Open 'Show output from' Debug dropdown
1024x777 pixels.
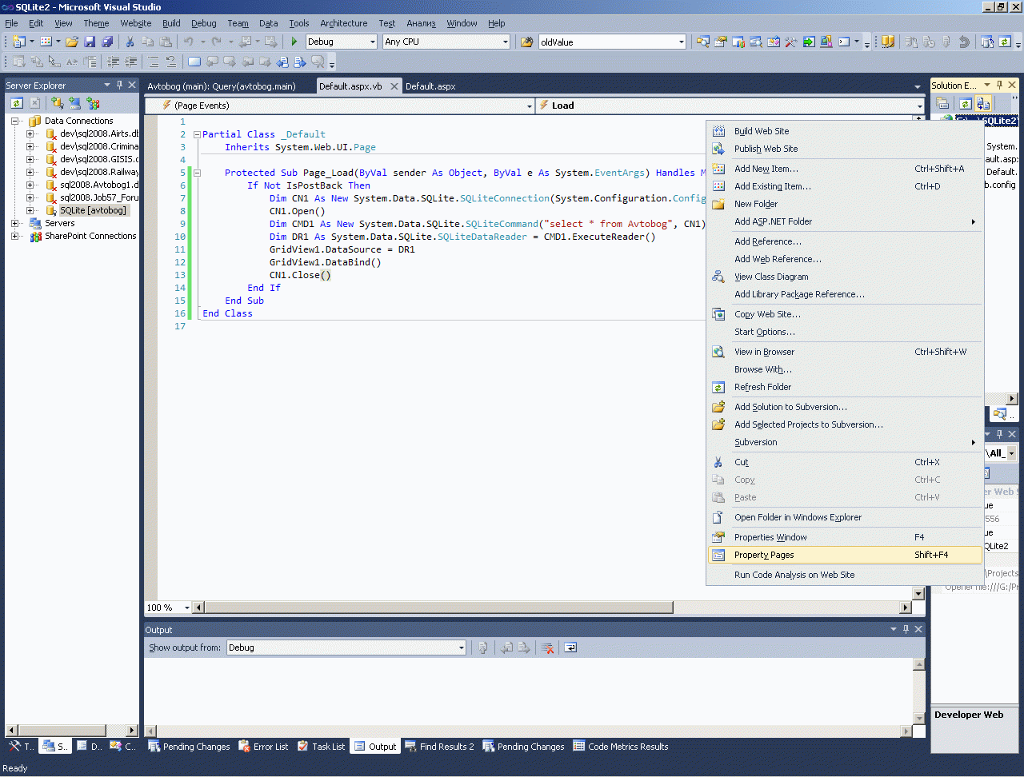click(x=461, y=647)
